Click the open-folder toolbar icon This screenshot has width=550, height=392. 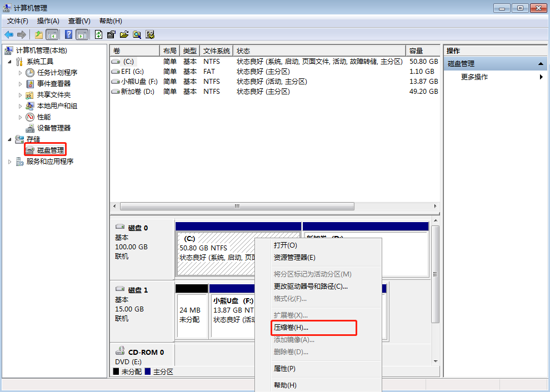click(x=124, y=34)
